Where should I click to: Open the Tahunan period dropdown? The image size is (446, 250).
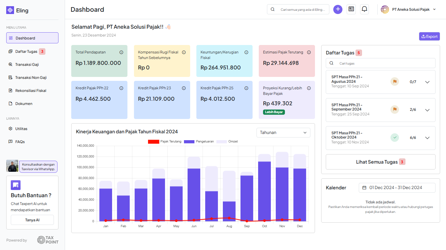click(283, 133)
